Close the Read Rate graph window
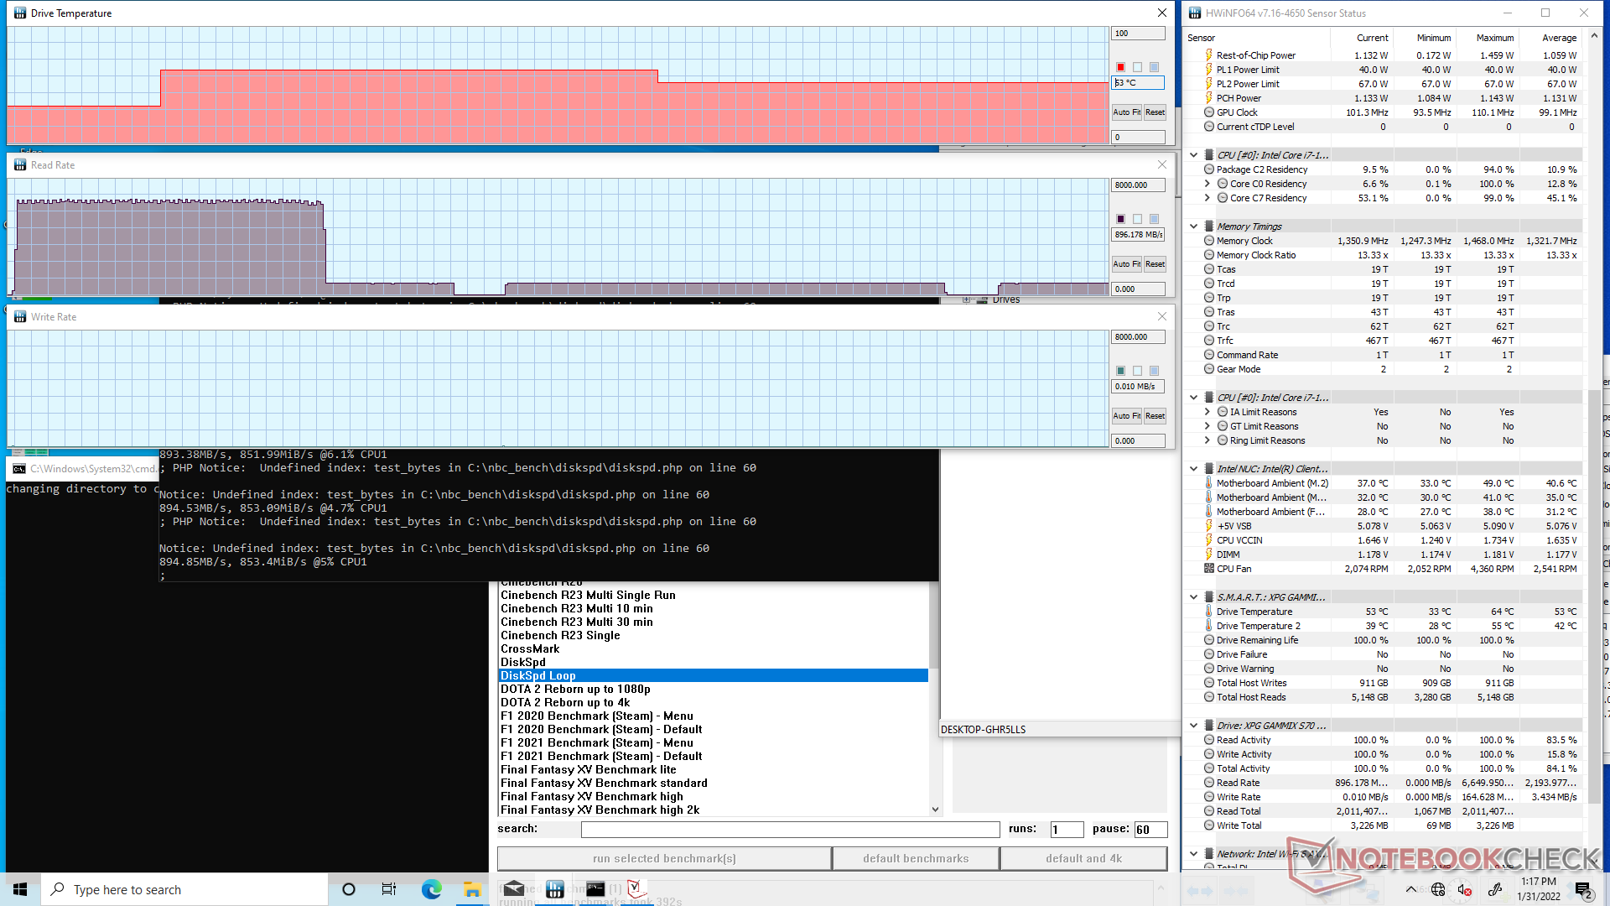Viewport: 1610px width, 906px height. coord(1162,165)
